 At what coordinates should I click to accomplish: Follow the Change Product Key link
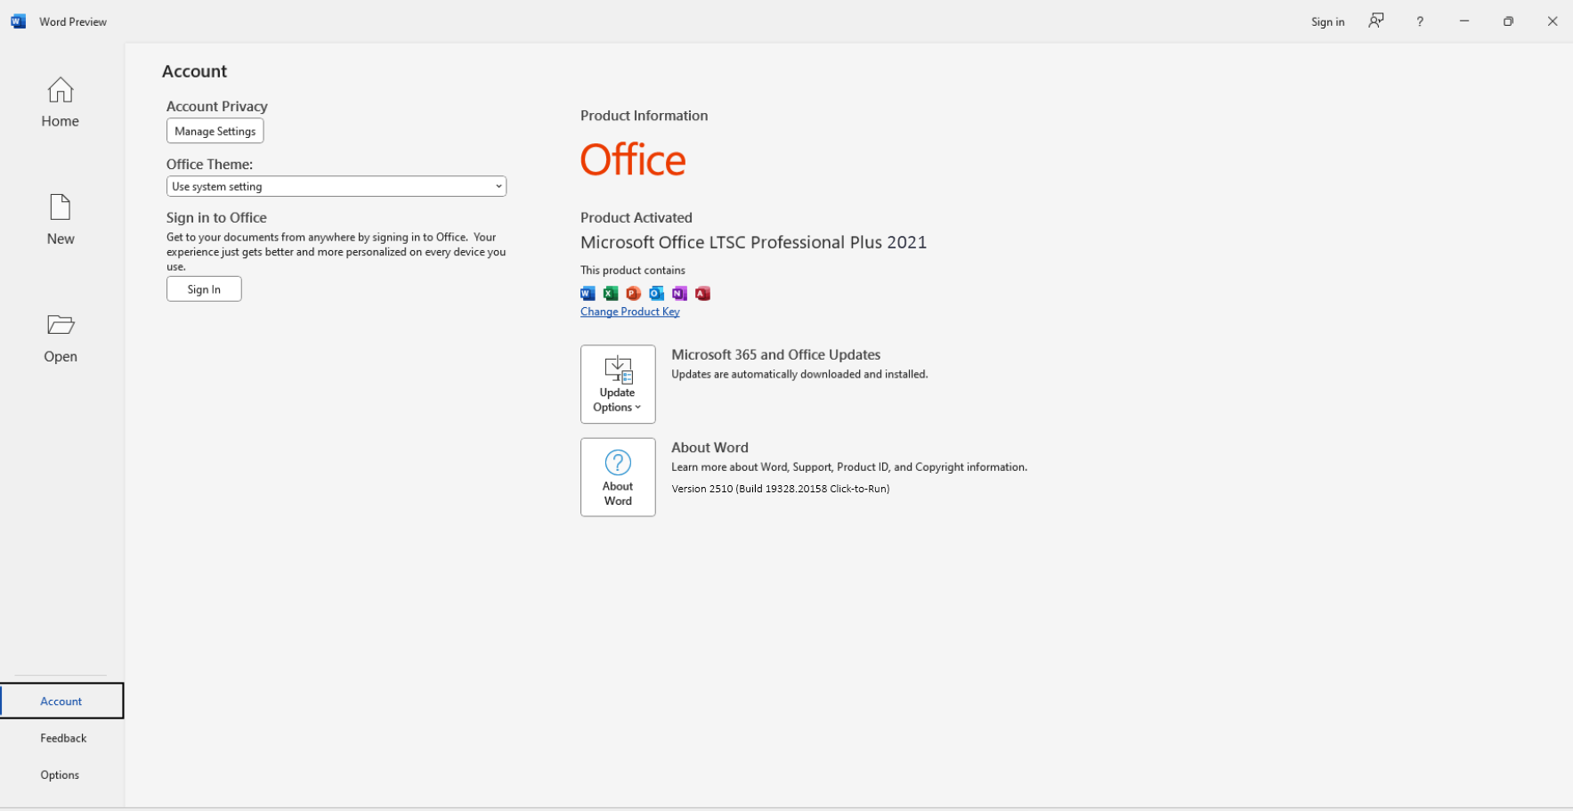pos(630,312)
